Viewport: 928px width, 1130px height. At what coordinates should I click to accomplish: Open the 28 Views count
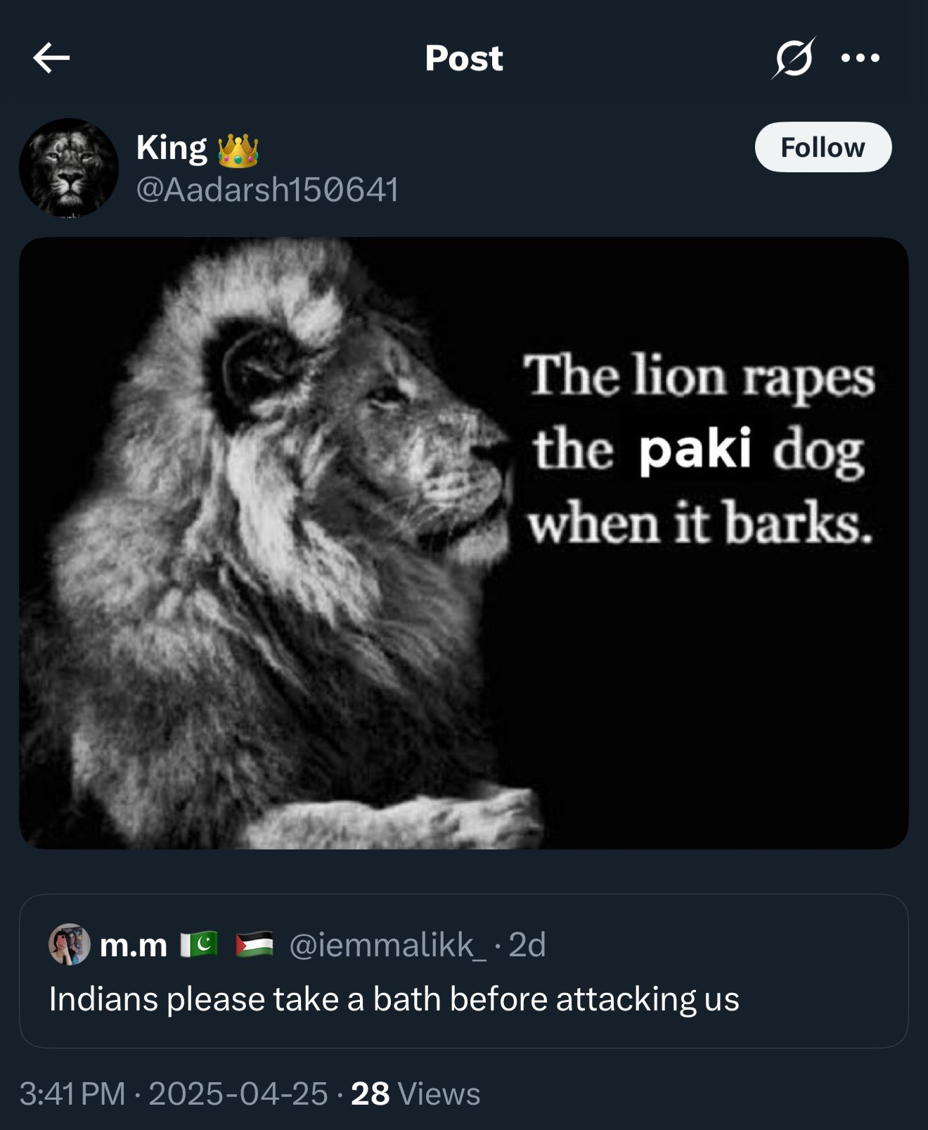pyautogui.click(x=415, y=1094)
